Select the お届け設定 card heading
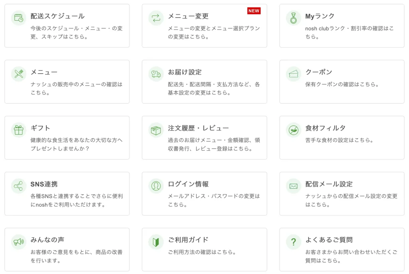 coord(185,72)
